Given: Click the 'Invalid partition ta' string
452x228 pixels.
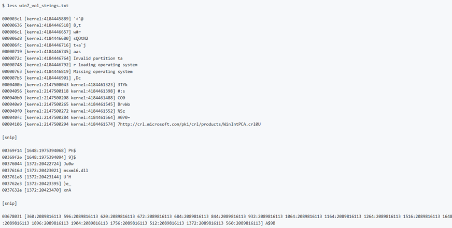Looking at the screenshot, I should pos(98,58).
